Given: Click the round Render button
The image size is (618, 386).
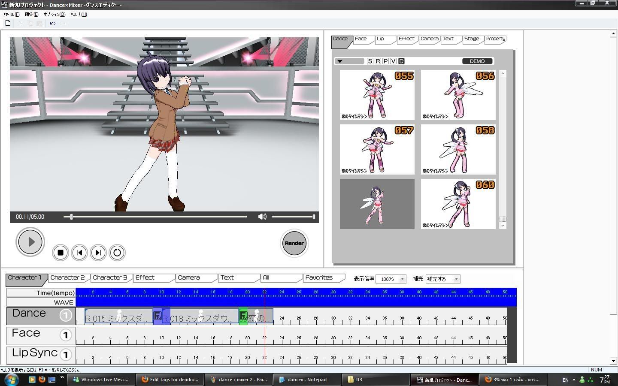Looking at the screenshot, I should (x=294, y=243).
